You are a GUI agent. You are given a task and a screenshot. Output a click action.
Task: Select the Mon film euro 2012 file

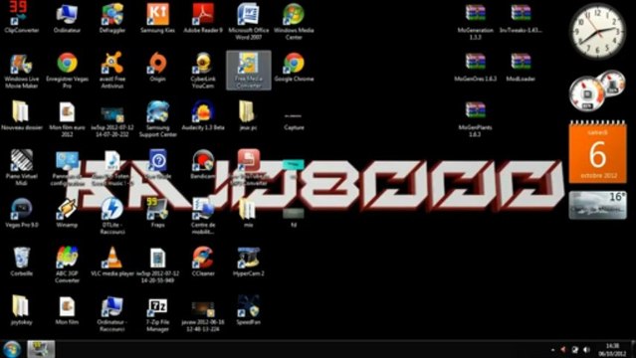[67, 118]
